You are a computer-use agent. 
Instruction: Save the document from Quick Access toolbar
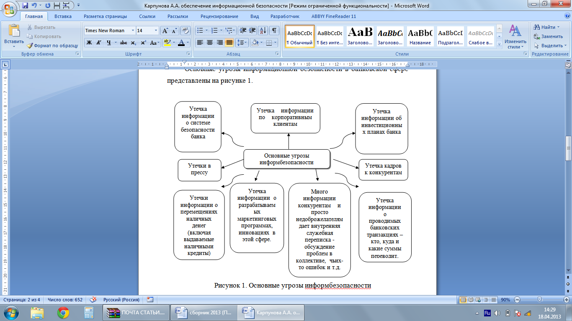(x=25, y=6)
